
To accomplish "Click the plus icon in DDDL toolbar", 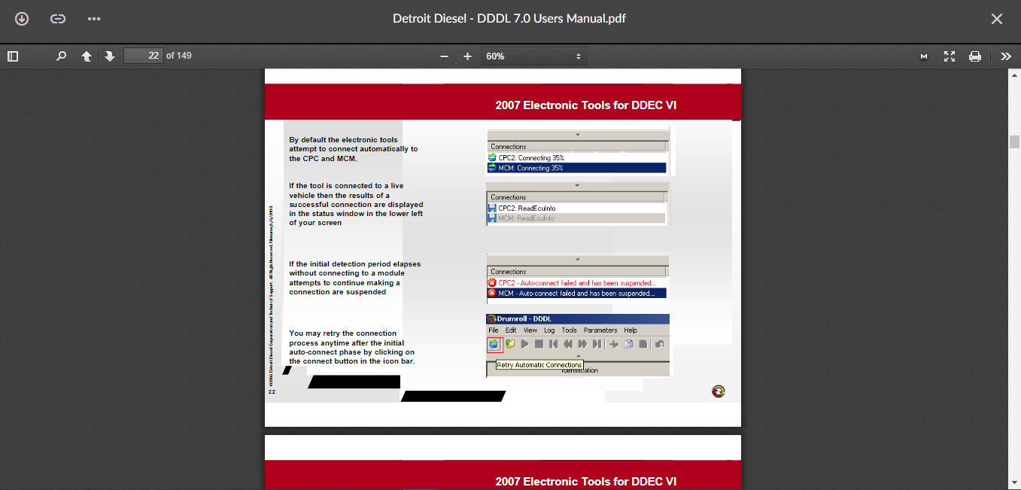I will tap(614, 344).
